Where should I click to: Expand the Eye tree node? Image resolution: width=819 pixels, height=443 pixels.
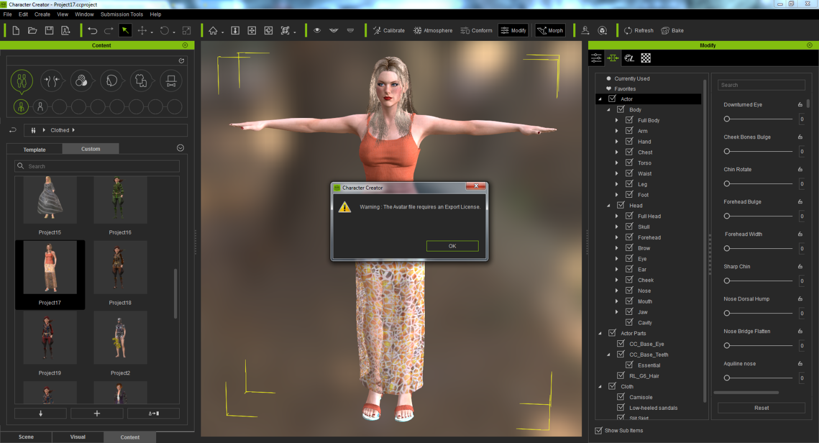point(616,259)
